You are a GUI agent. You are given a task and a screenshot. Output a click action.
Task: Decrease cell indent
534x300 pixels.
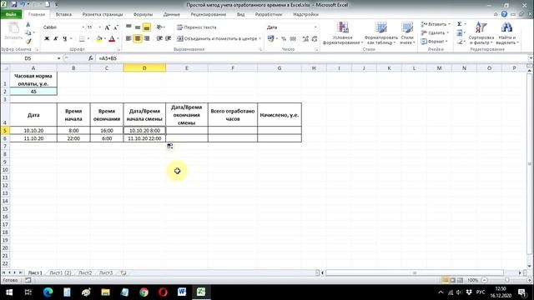[x=159, y=38]
